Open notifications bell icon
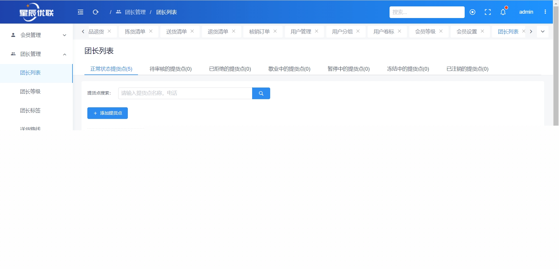Image resolution: width=559 pixels, height=269 pixels. [503, 12]
